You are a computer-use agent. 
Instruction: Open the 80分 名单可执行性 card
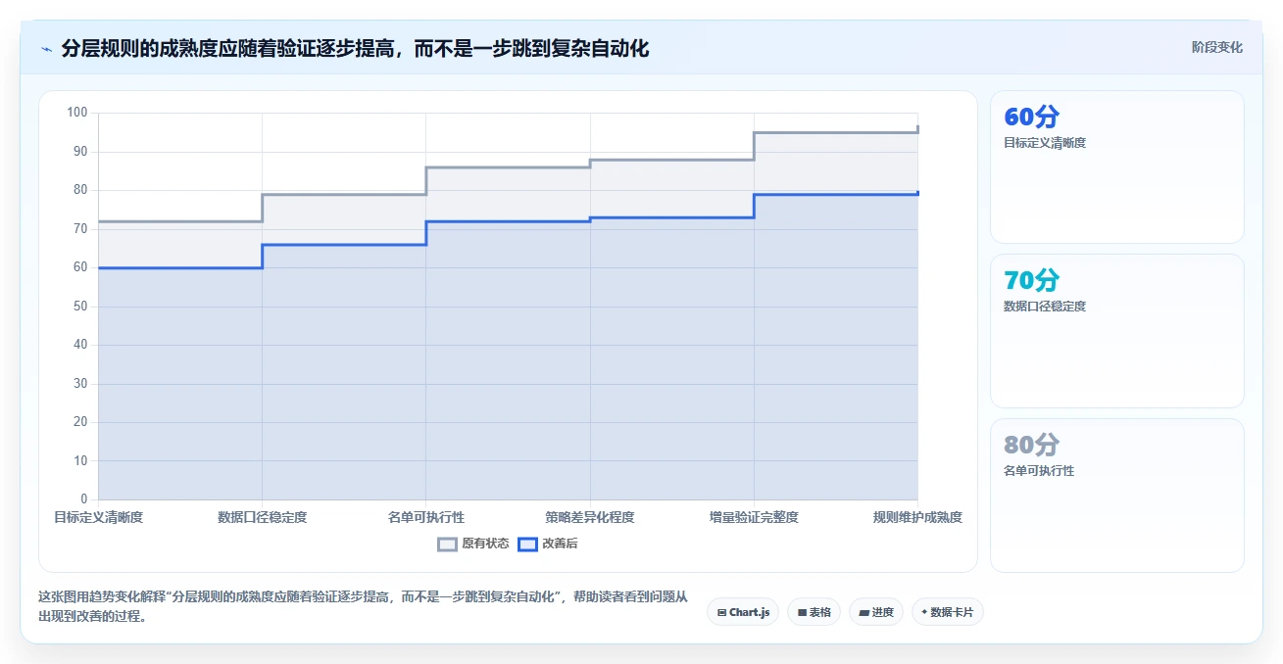(x=1116, y=496)
